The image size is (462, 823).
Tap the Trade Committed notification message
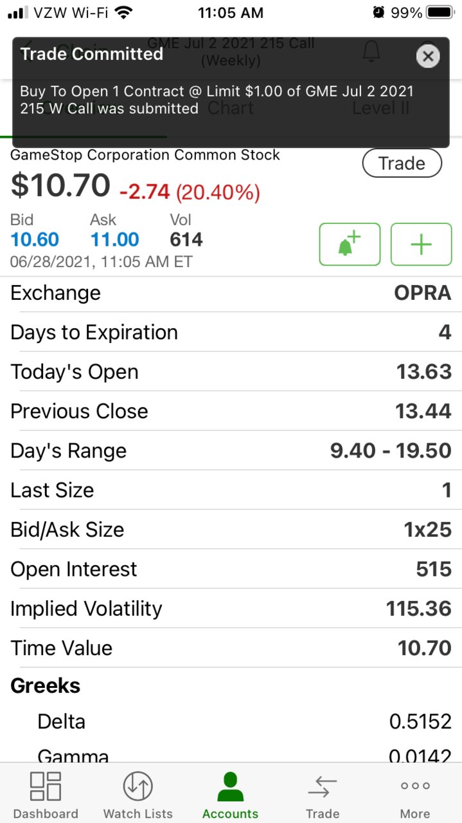(217, 100)
